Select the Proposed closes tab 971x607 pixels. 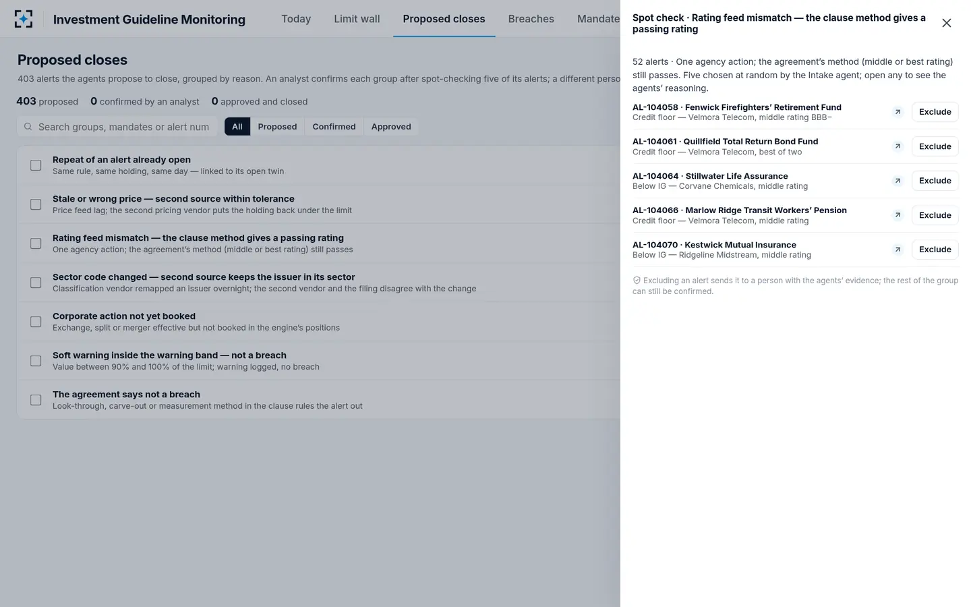pyautogui.click(x=444, y=19)
